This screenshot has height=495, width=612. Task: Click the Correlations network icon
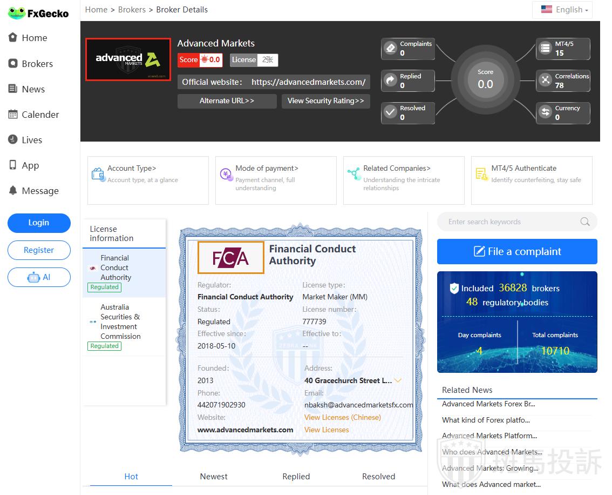[546, 81]
